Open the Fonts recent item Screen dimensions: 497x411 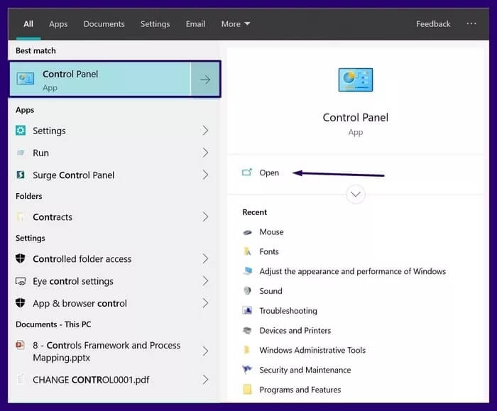269,251
